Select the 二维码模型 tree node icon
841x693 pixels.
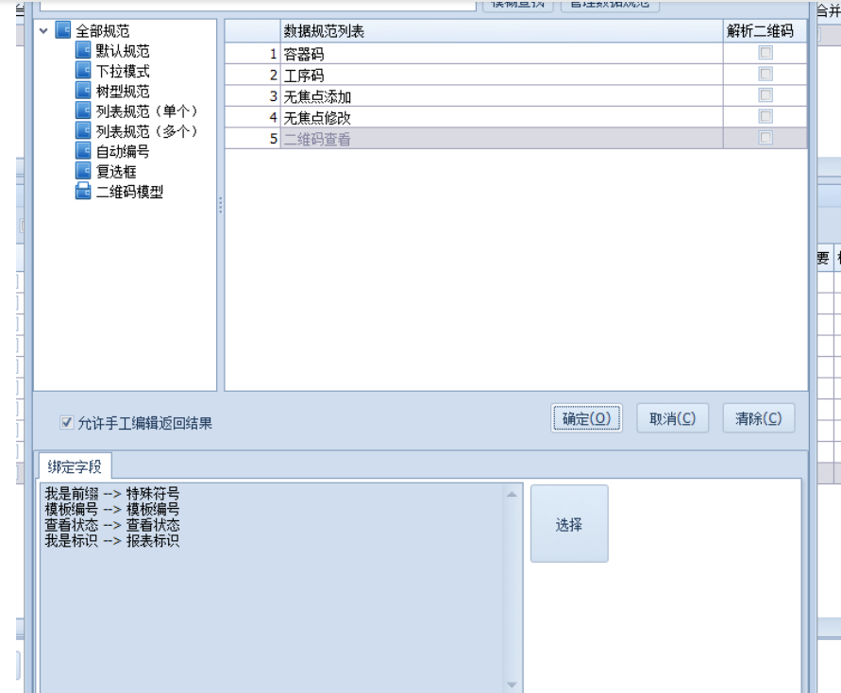(83, 192)
